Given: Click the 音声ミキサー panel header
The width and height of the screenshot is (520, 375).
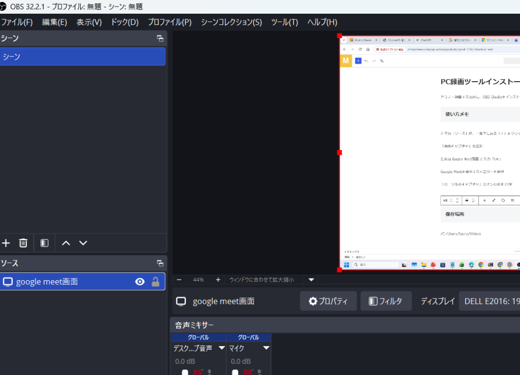Looking at the screenshot, I should [345, 325].
